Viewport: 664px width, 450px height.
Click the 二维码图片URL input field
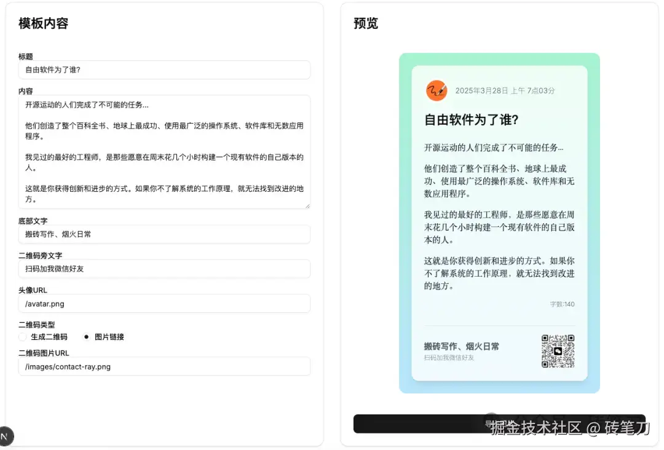[x=164, y=366]
